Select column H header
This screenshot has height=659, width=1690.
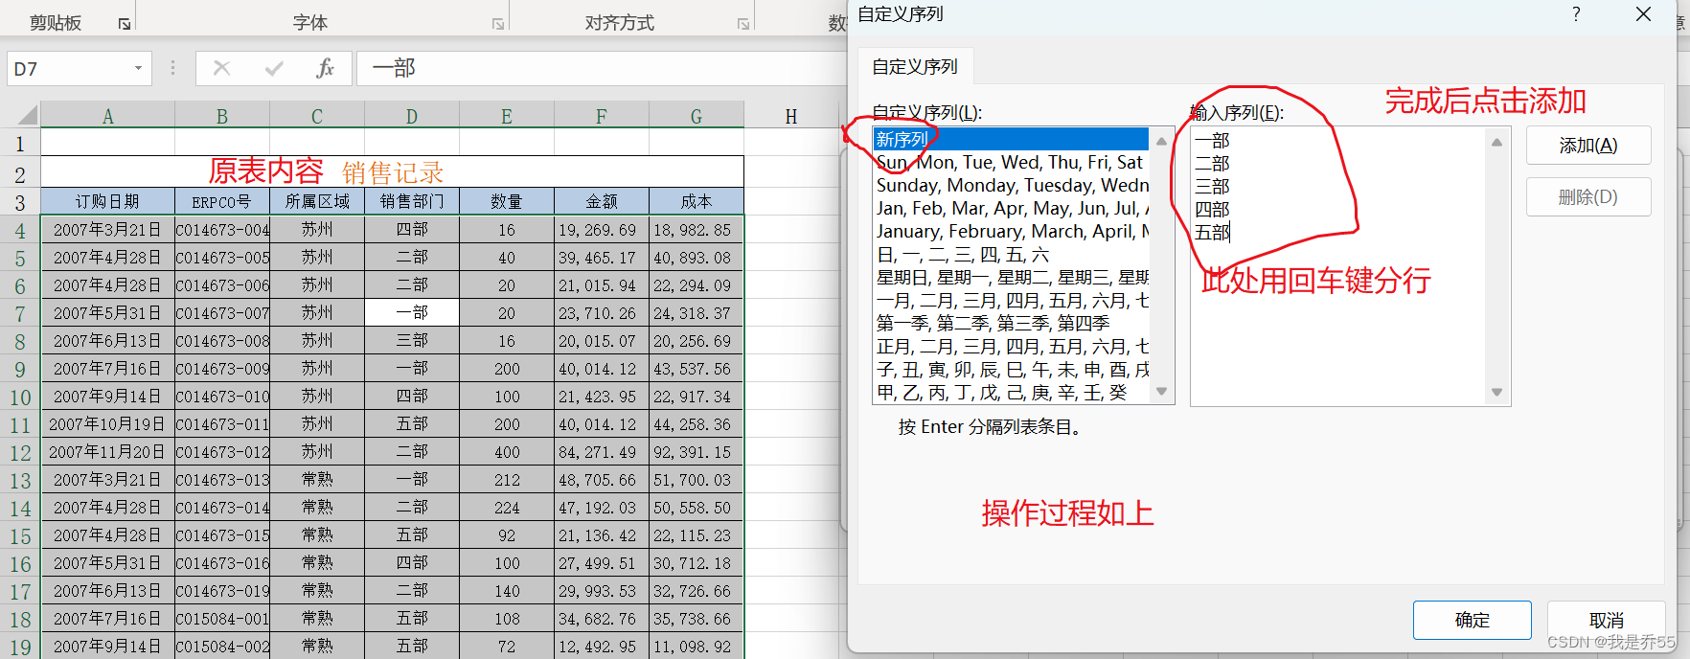(x=791, y=116)
